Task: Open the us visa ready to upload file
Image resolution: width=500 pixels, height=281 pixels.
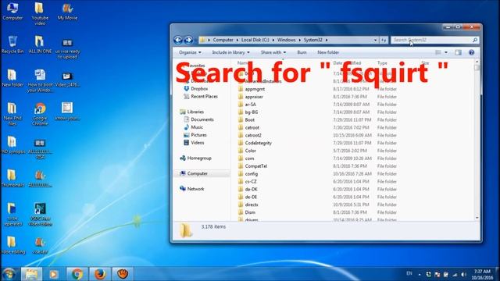Action: (67, 48)
